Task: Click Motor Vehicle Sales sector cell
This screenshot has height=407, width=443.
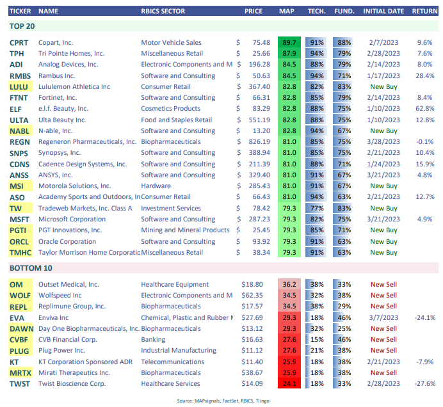Action: pos(171,43)
